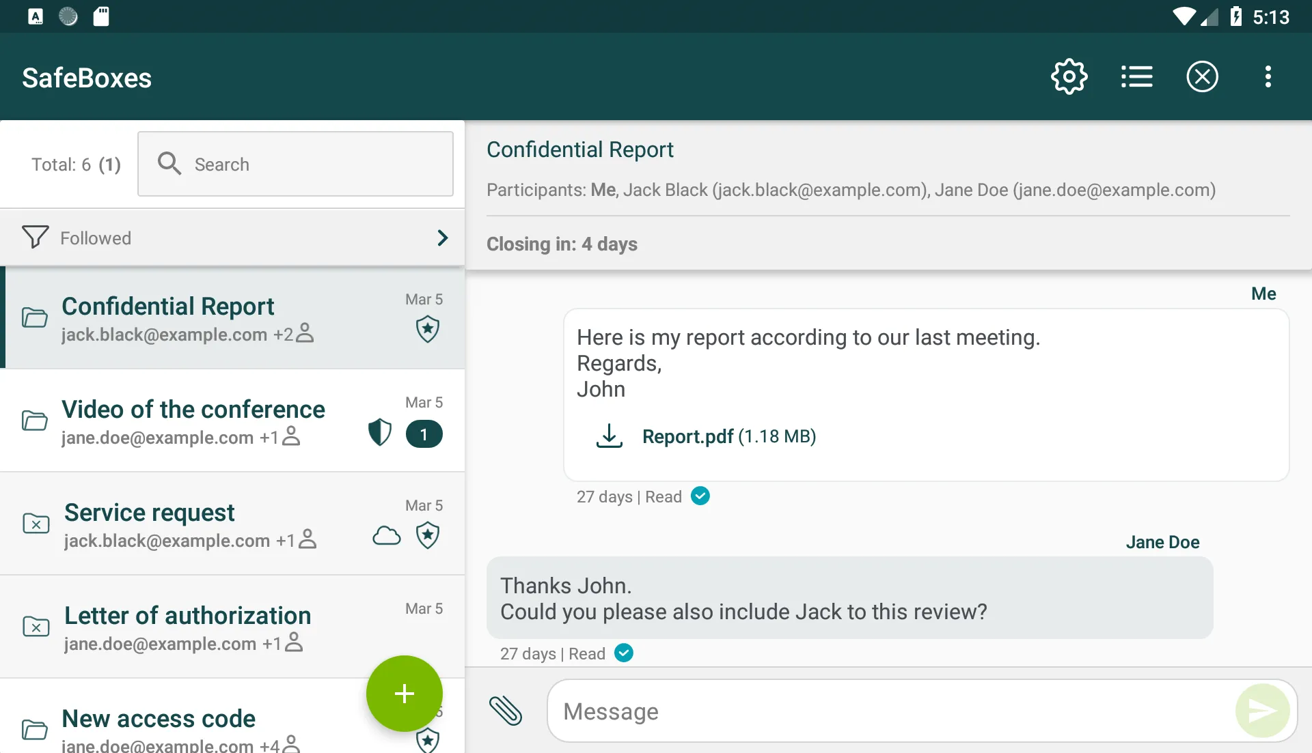Enable notifications via settings gear icon
The height and width of the screenshot is (753, 1312).
click(x=1071, y=76)
